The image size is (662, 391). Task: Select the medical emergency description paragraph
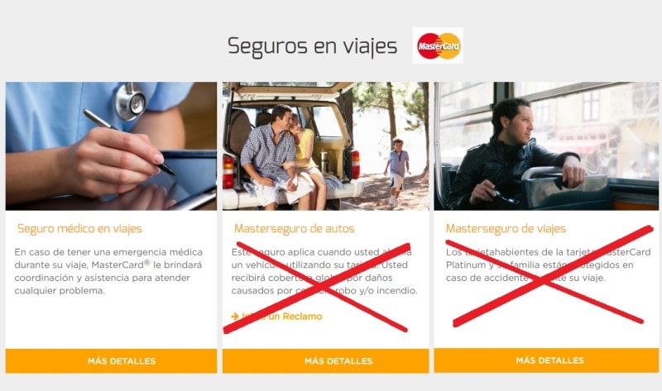click(x=108, y=271)
